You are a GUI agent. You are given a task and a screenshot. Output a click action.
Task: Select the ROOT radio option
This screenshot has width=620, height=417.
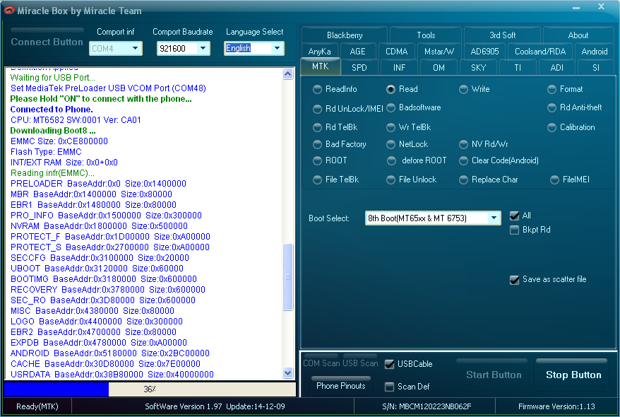[317, 160]
